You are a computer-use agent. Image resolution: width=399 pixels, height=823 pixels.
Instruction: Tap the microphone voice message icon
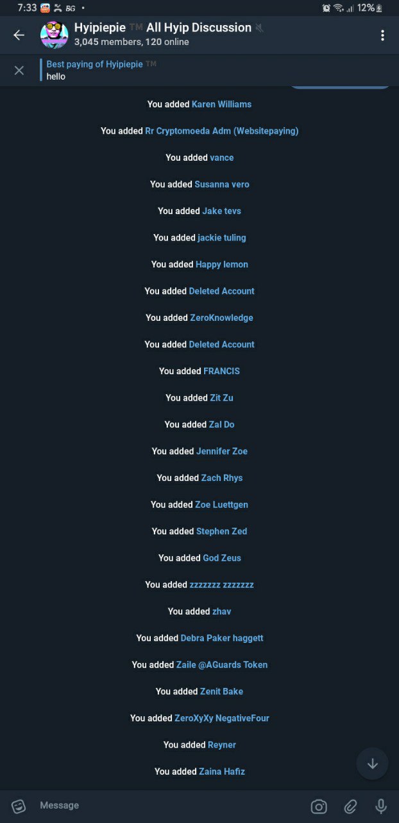point(381,806)
